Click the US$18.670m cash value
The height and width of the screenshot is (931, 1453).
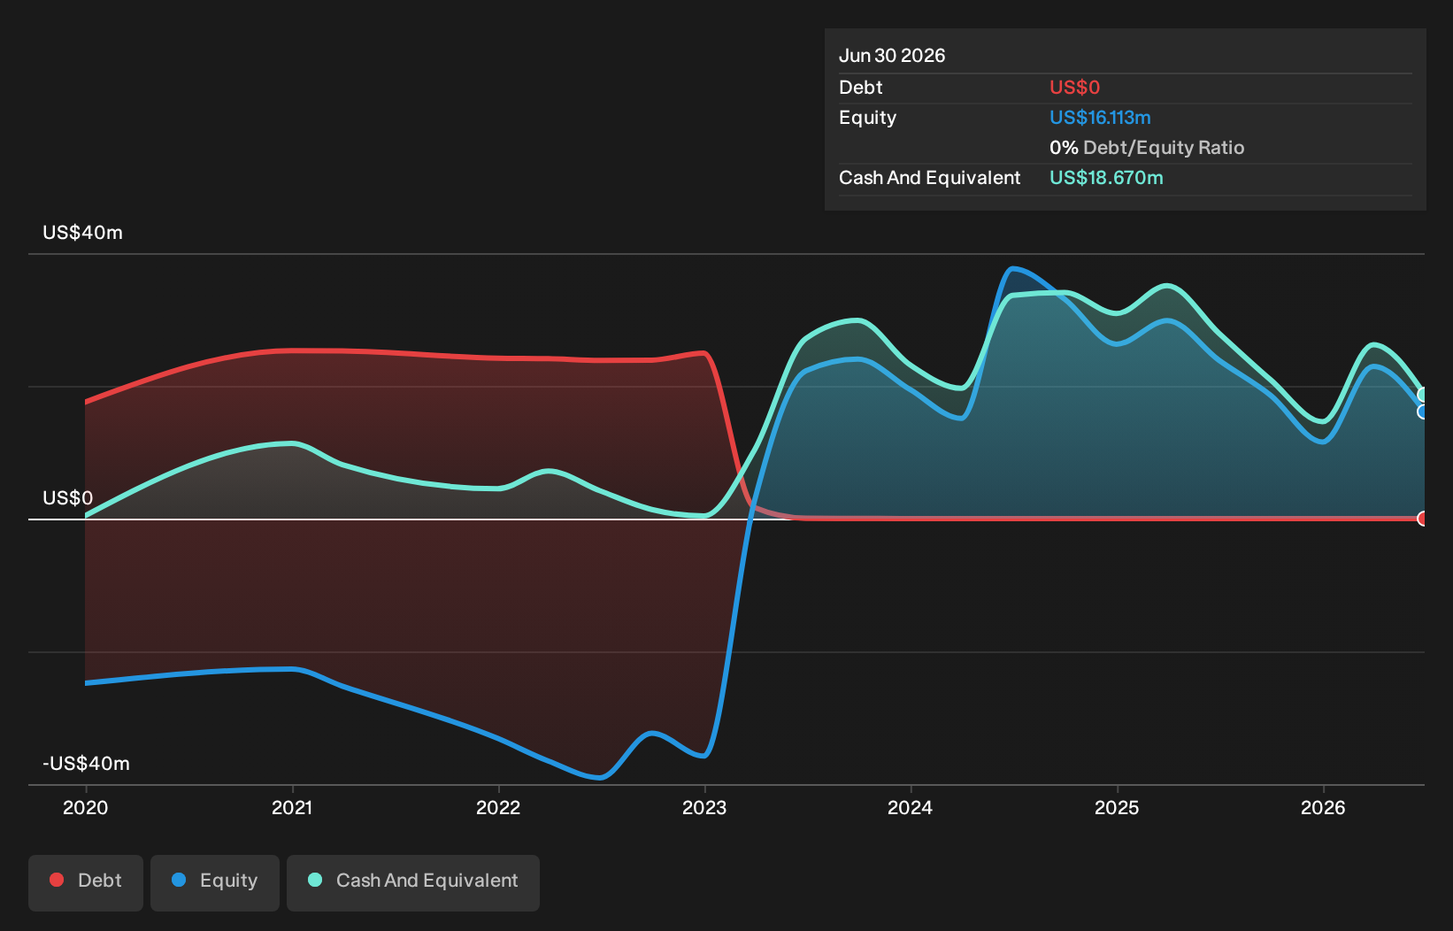(1106, 178)
